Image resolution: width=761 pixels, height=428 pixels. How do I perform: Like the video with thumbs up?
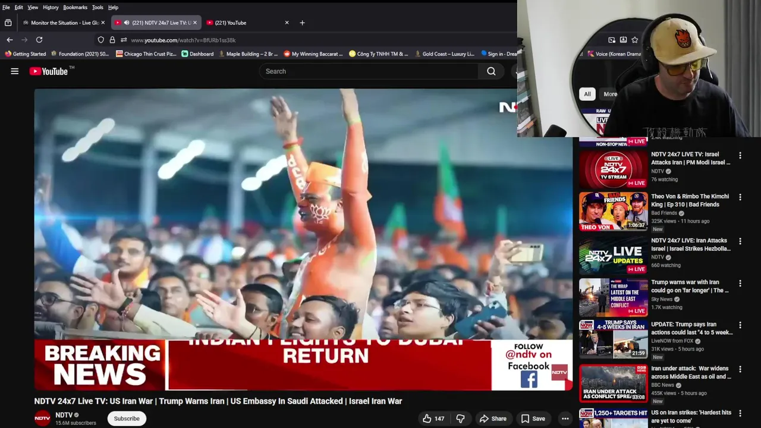[x=433, y=418]
